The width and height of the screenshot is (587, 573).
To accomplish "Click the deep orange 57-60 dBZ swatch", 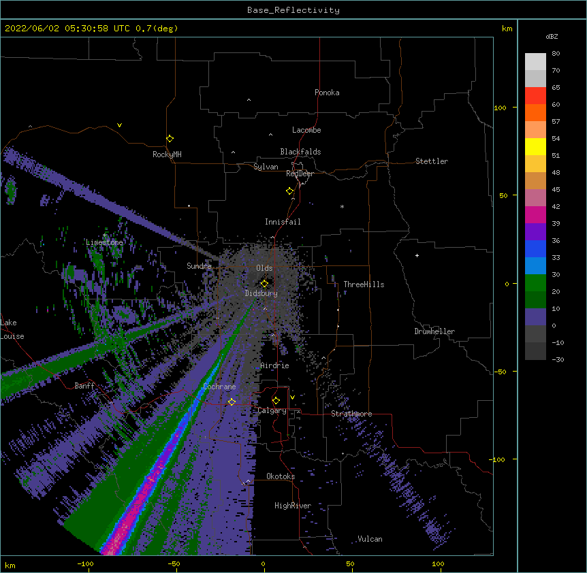I will coord(535,112).
